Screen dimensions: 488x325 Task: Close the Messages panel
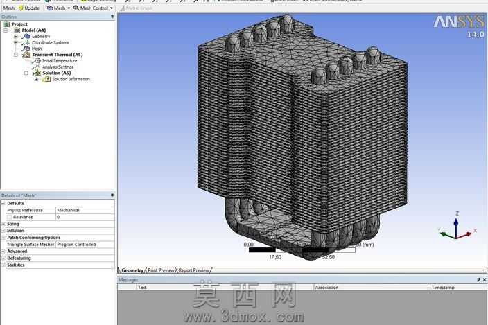485,279
